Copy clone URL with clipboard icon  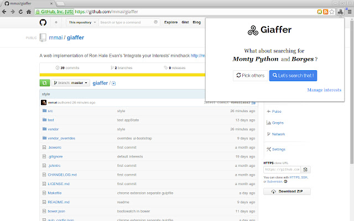coord(305,170)
